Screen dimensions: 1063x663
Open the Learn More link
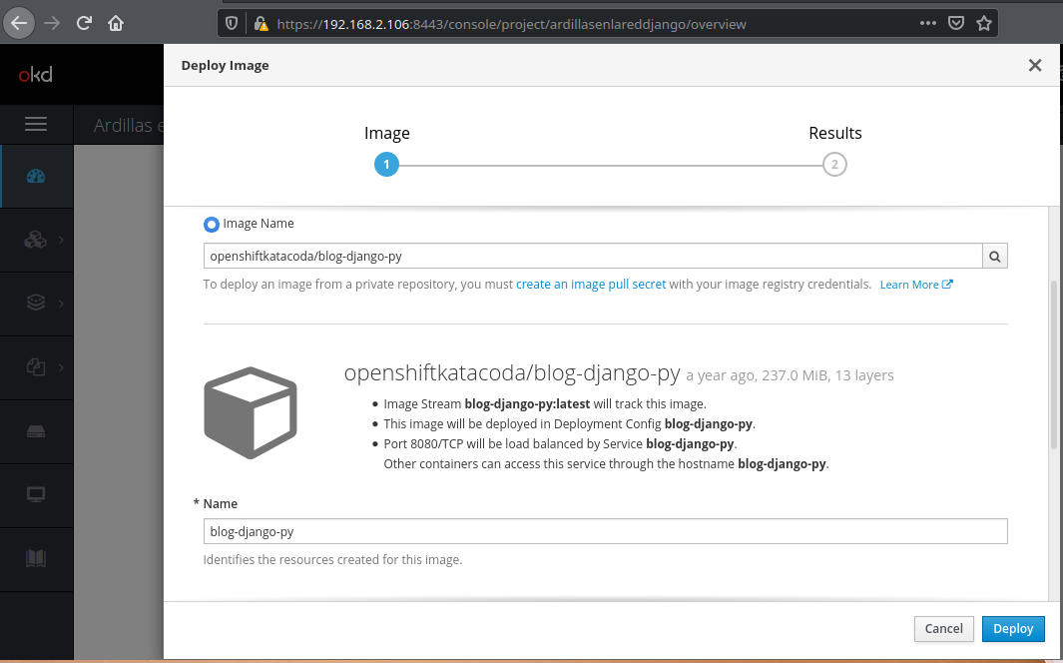coord(909,285)
